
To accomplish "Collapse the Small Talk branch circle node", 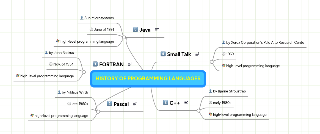I will tap(211, 62).
